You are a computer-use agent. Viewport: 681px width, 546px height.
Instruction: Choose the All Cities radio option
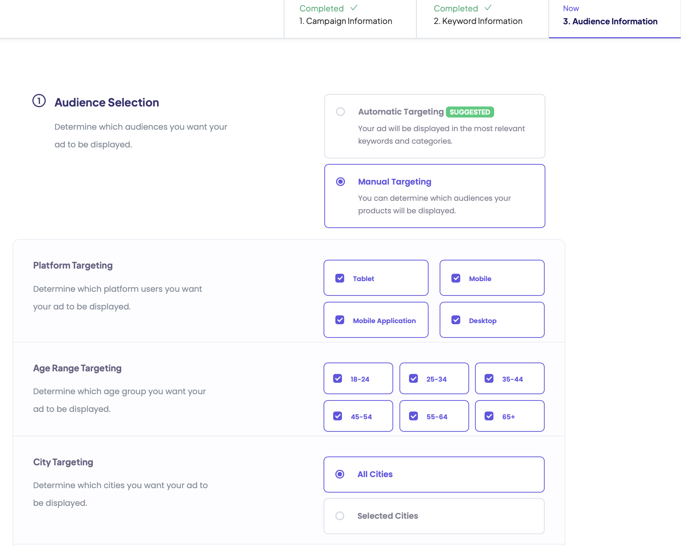tap(340, 474)
